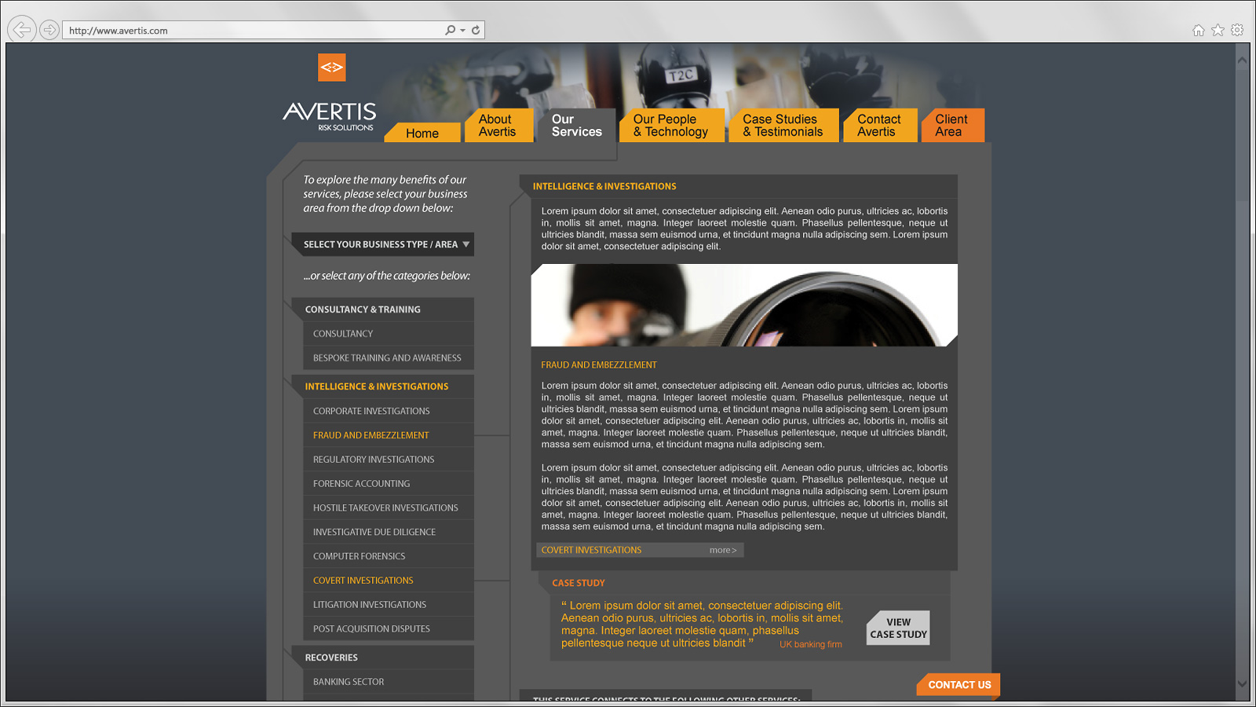Click the browser forward arrow button
The width and height of the screenshot is (1256, 707).
[49, 30]
